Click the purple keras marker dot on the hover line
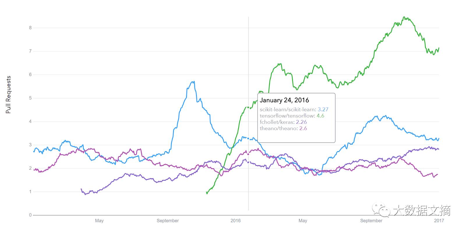Image resolution: width=466 pixels, height=231 pixels. (248, 162)
